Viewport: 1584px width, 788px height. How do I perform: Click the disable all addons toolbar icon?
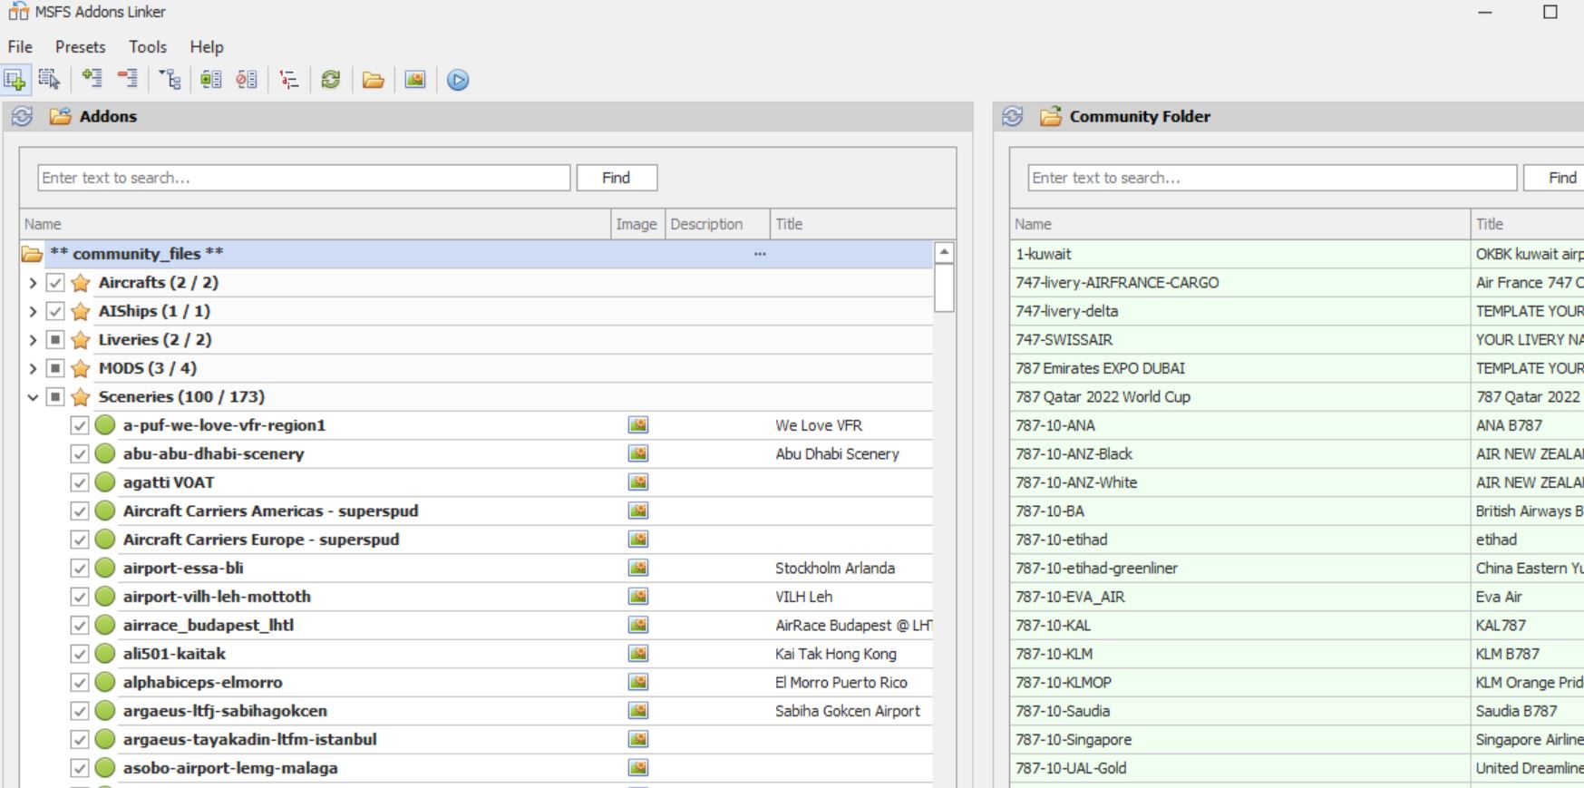click(x=247, y=80)
